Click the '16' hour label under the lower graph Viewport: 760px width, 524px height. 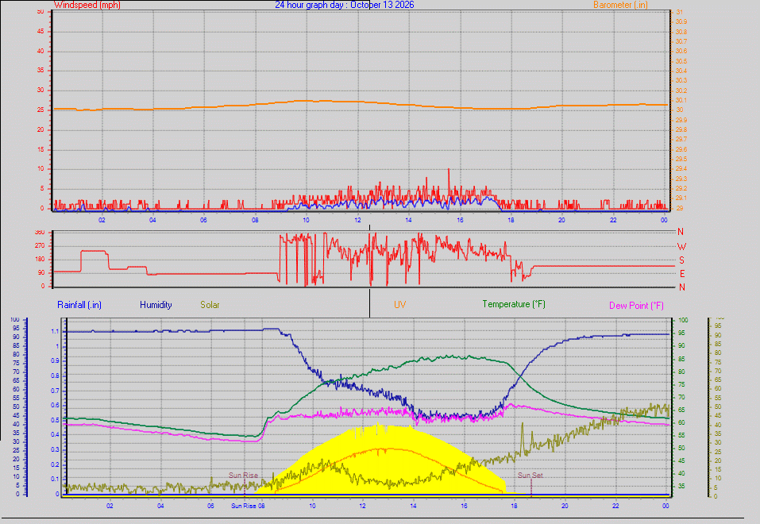click(464, 506)
